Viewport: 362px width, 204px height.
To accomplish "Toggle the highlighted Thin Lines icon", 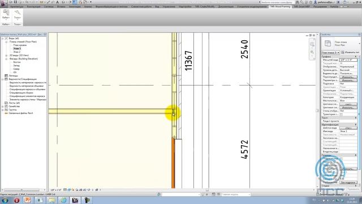I will [x=75, y=2].
